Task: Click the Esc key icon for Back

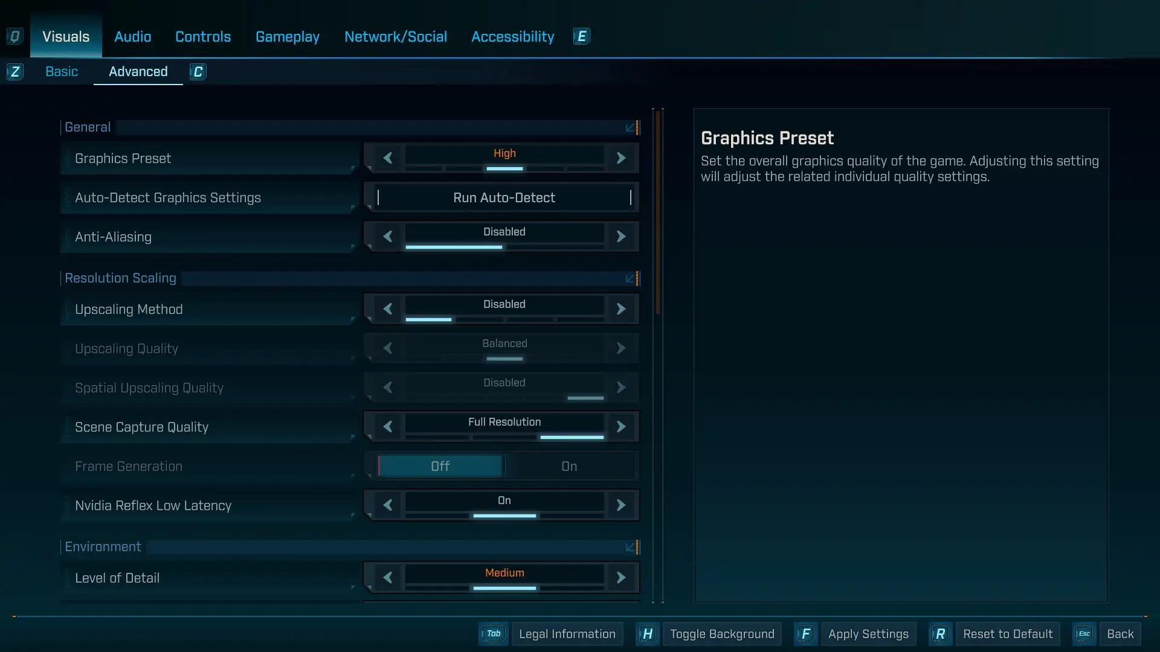Action: [1084, 634]
